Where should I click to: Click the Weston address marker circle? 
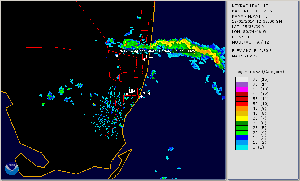pyautogui.click(x=117, y=55)
